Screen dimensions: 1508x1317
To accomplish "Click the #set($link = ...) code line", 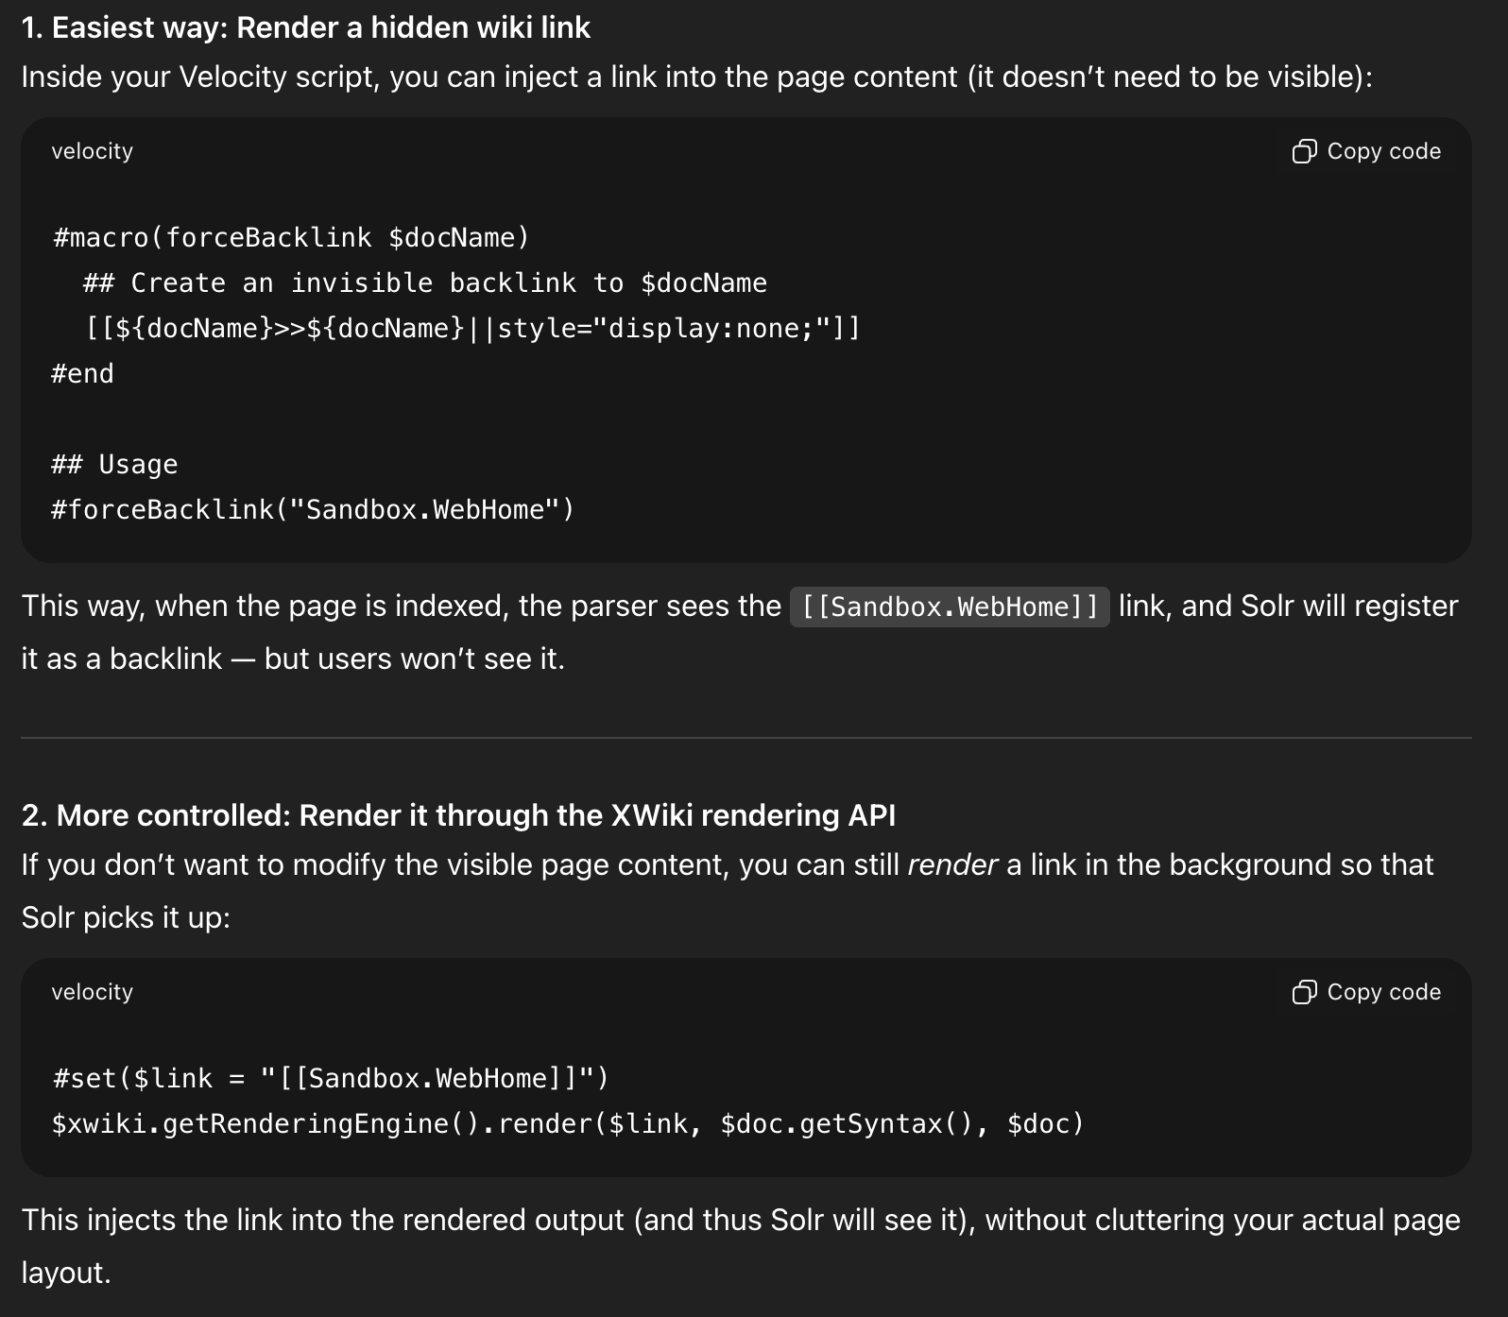I will 331,1078.
